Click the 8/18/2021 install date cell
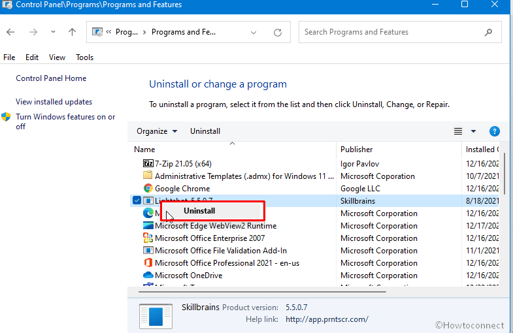 tap(482, 201)
